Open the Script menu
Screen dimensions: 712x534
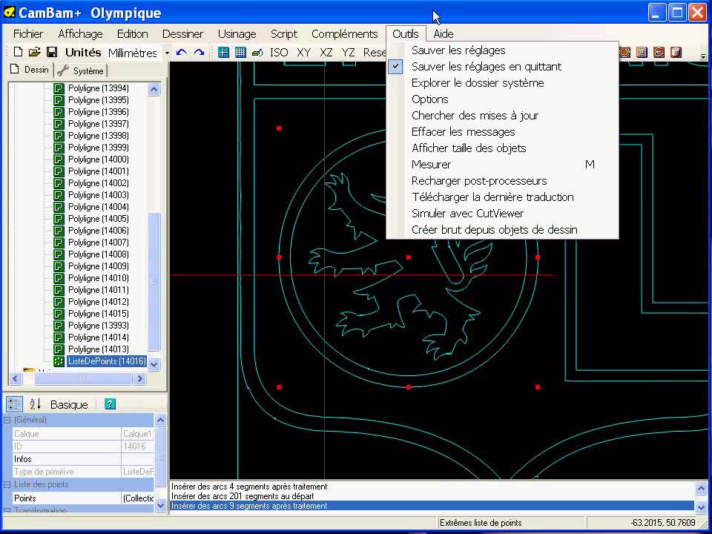[284, 34]
